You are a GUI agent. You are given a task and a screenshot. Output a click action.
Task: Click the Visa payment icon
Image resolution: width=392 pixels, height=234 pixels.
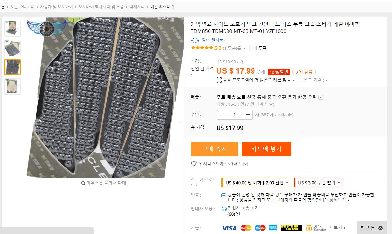click(x=229, y=228)
